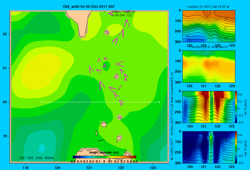Click longitude label '119' below the main map
This screenshot has height=170, width=250.
pos(25,167)
